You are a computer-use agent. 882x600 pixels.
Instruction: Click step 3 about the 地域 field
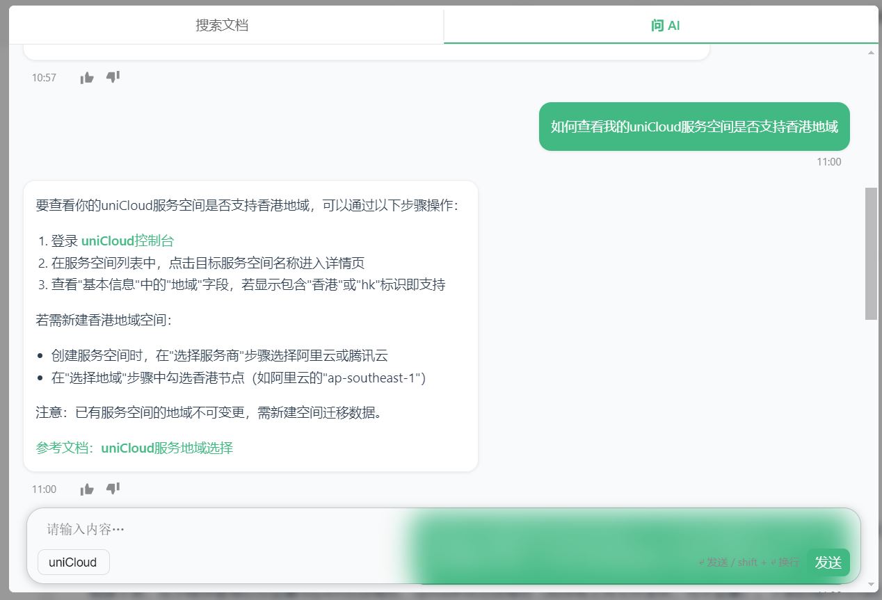click(248, 284)
